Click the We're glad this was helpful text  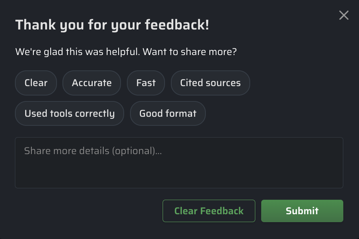click(126, 52)
